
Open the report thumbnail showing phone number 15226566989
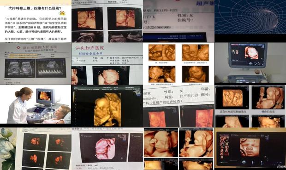click(x=179, y=21)
